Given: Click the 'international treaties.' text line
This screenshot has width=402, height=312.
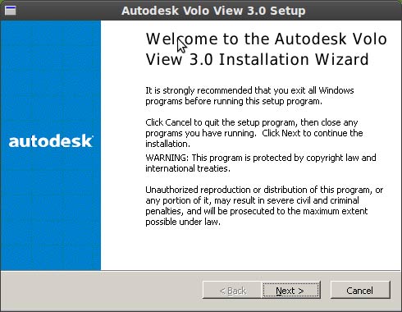Looking at the screenshot, I should click(x=188, y=168).
